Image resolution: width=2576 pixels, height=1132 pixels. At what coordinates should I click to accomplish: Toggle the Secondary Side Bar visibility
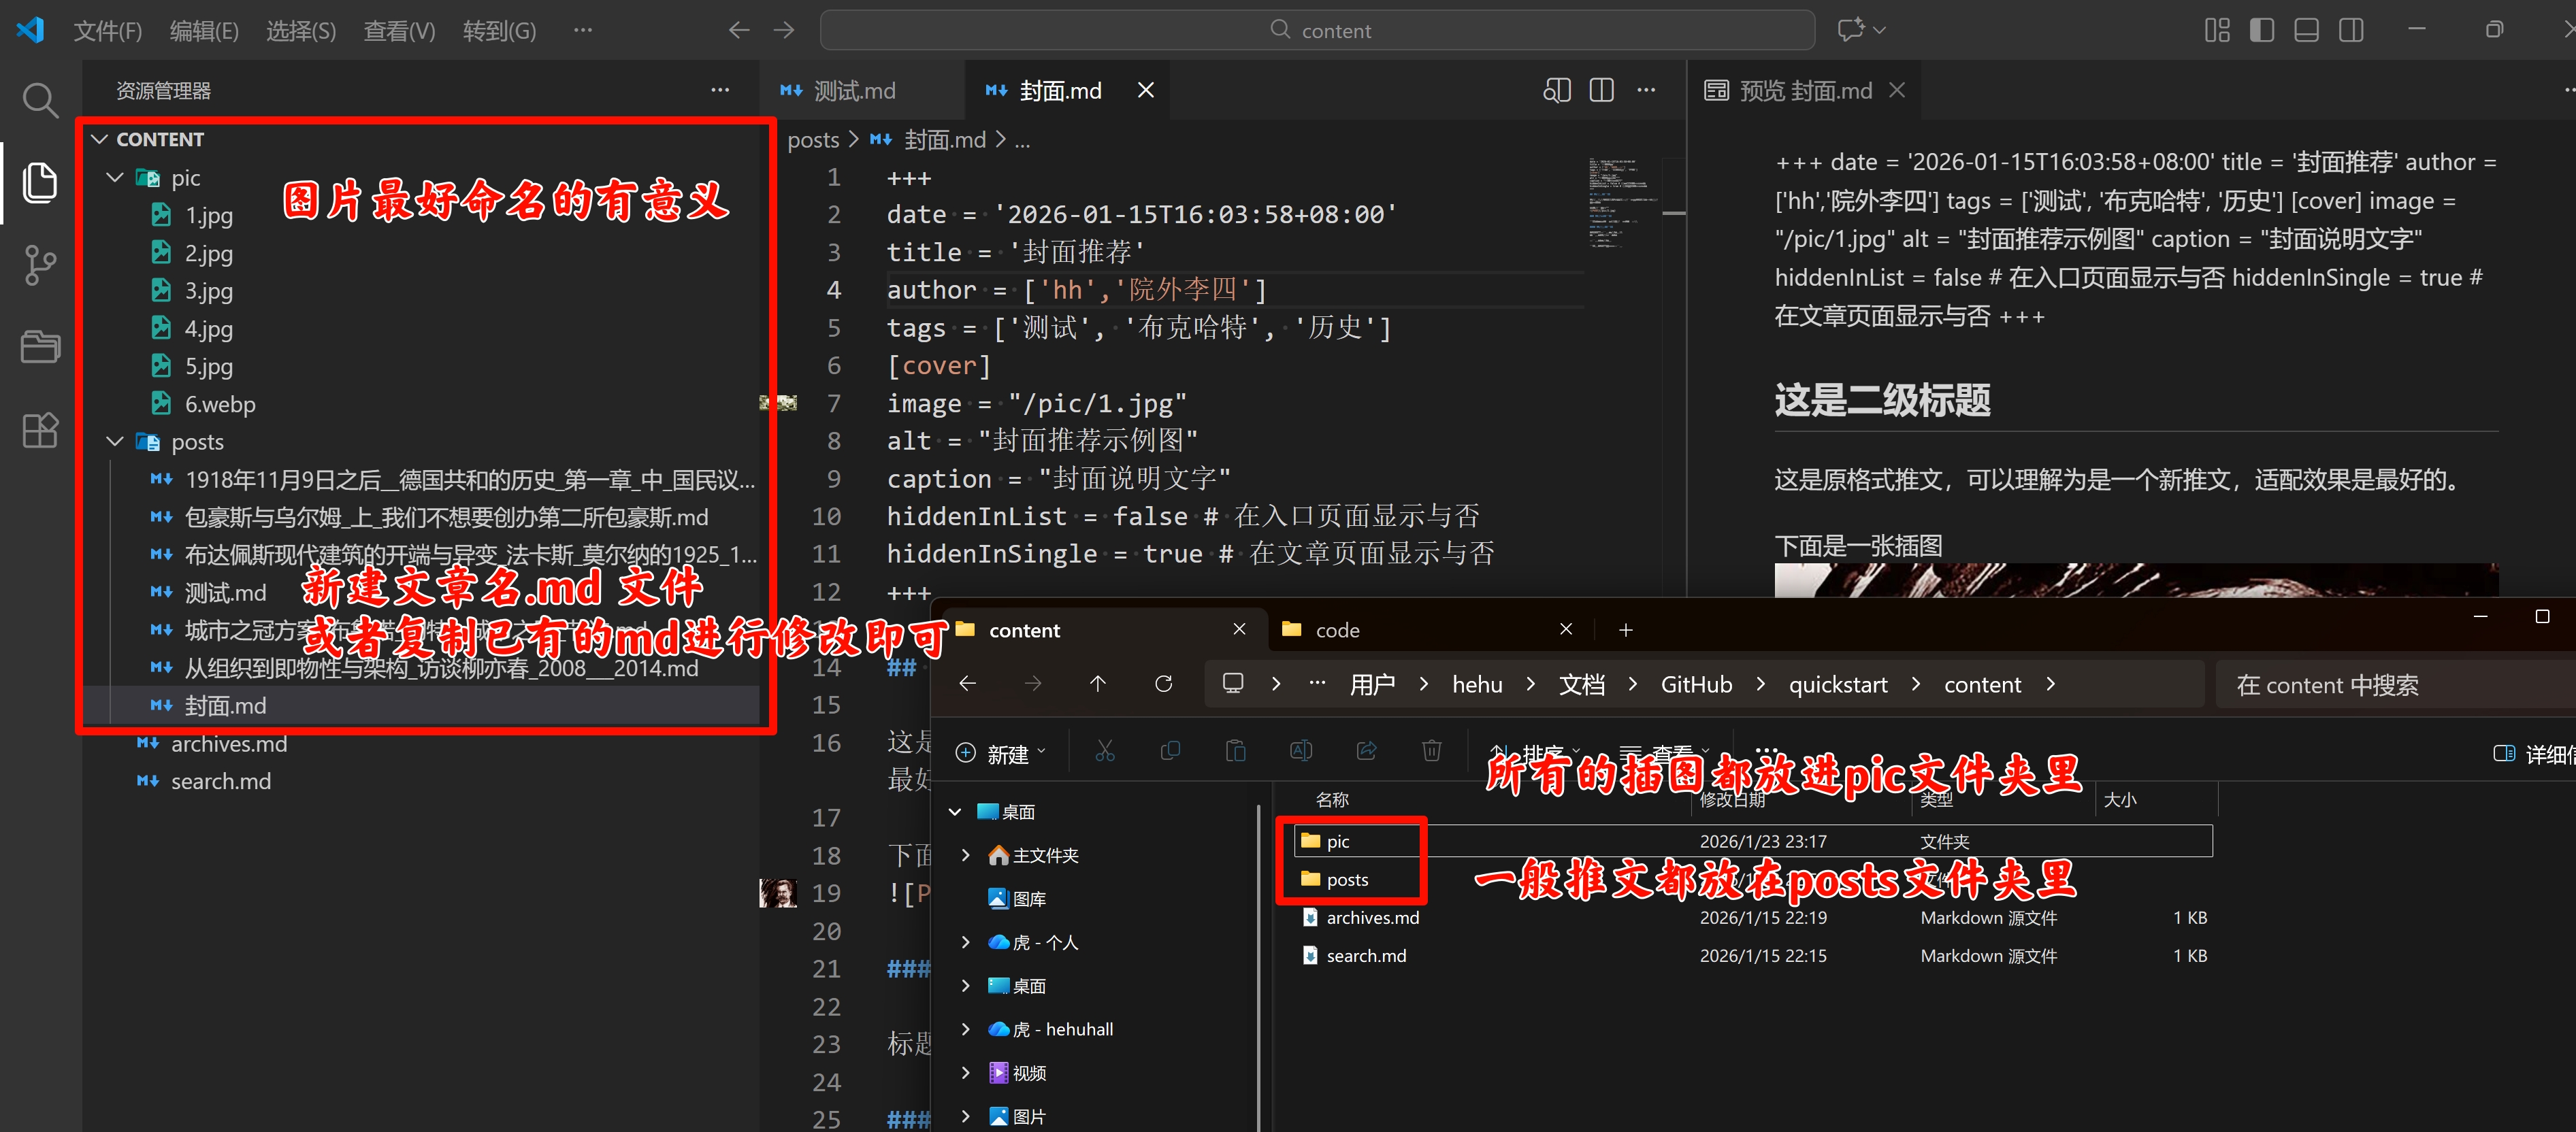coord(2351,30)
